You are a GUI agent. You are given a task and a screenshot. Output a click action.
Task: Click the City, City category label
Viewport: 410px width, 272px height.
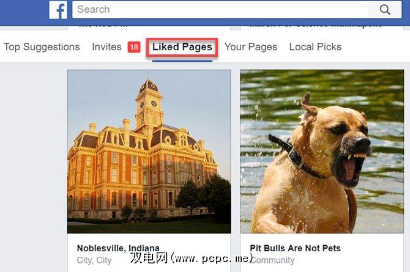pyautogui.click(x=94, y=260)
